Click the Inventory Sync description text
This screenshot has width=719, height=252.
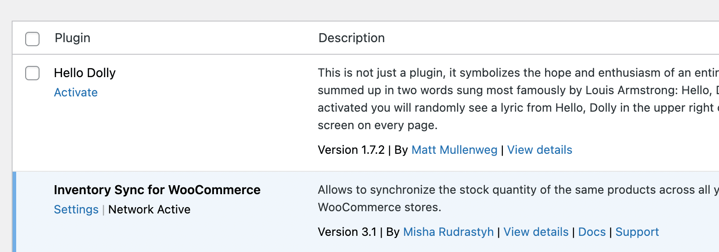coord(518,198)
